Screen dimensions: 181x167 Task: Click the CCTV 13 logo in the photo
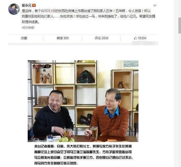point(41,66)
